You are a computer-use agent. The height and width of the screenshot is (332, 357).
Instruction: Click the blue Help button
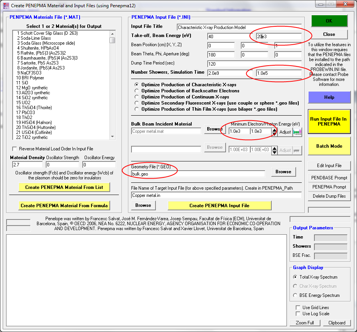point(329,97)
